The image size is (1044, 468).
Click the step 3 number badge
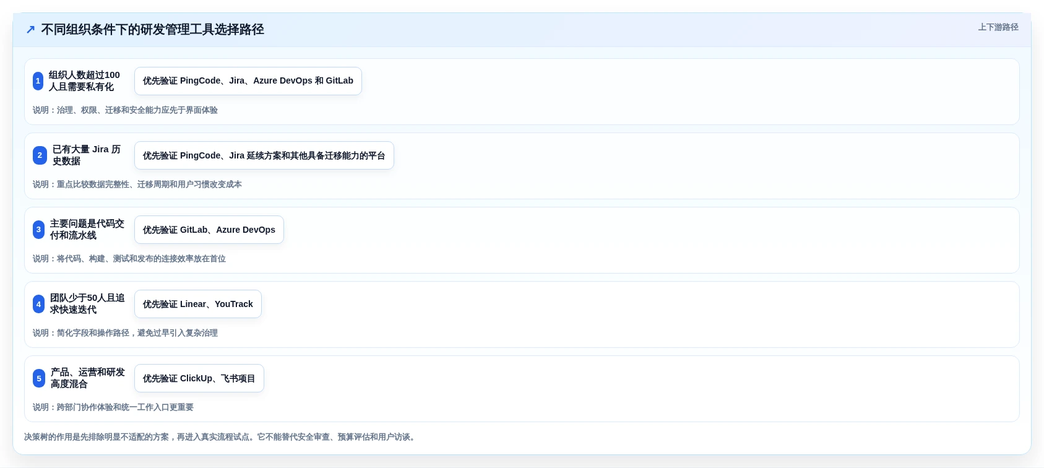pos(38,230)
